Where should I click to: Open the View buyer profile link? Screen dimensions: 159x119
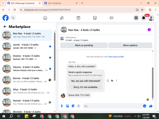116,57
